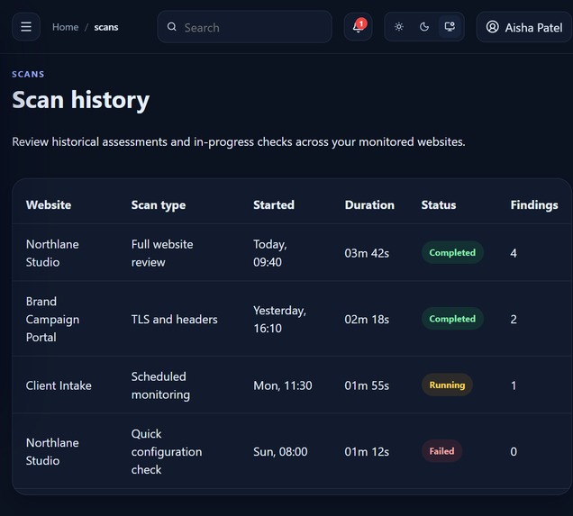The image size is (573, 516).
Task: Go to Home breadcrumb link
Action: (x=65, y=27)
